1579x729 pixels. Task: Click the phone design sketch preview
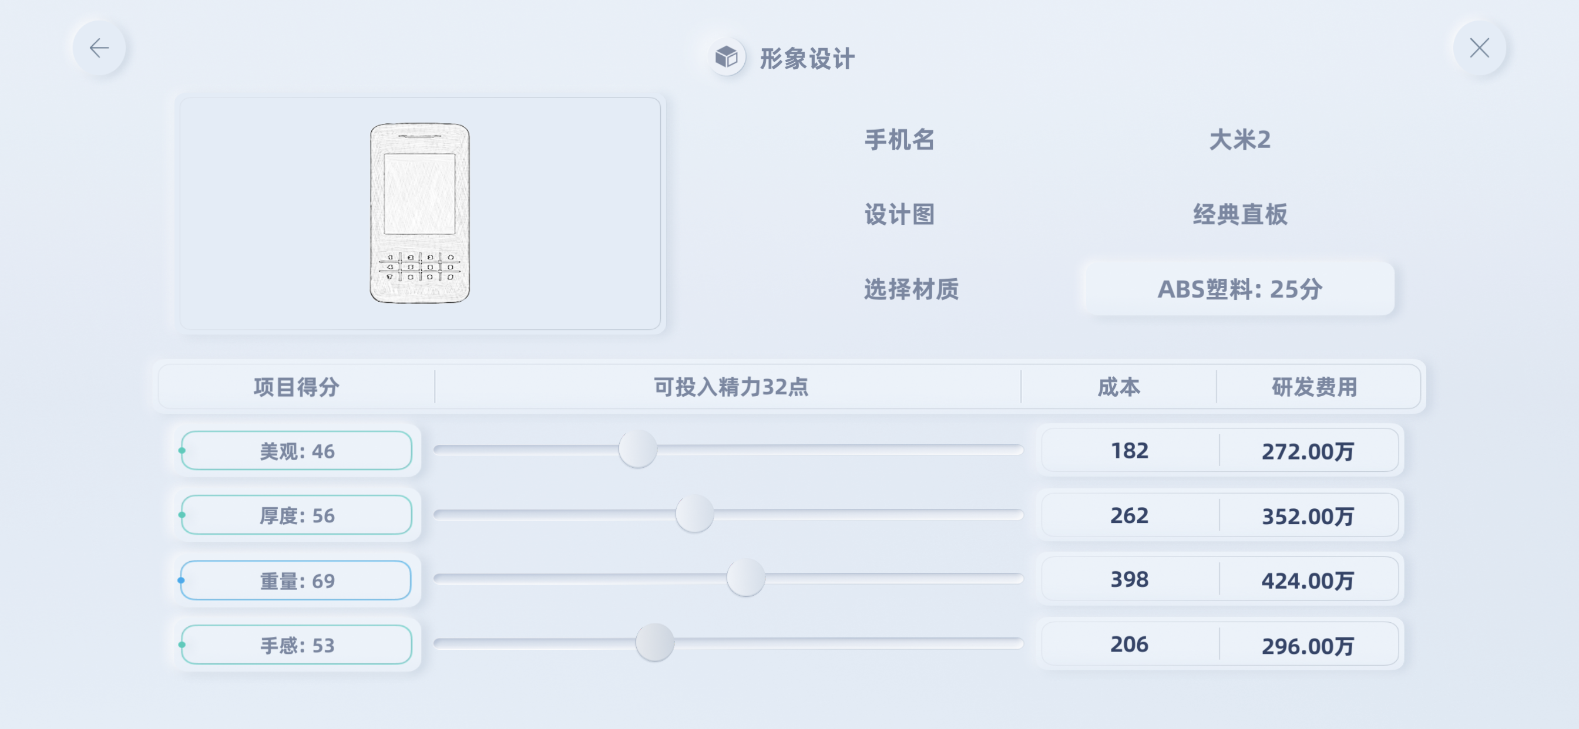pyautogui.click(x=420, y=213)
